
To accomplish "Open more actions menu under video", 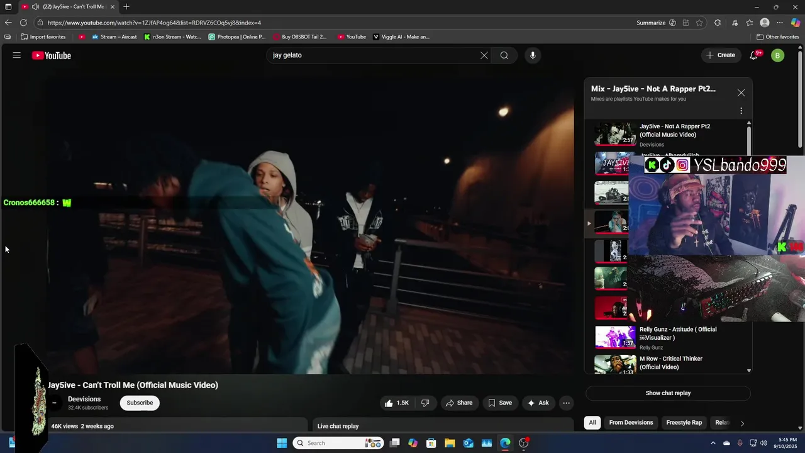I will pyautogui.click(x=567, y=403).
